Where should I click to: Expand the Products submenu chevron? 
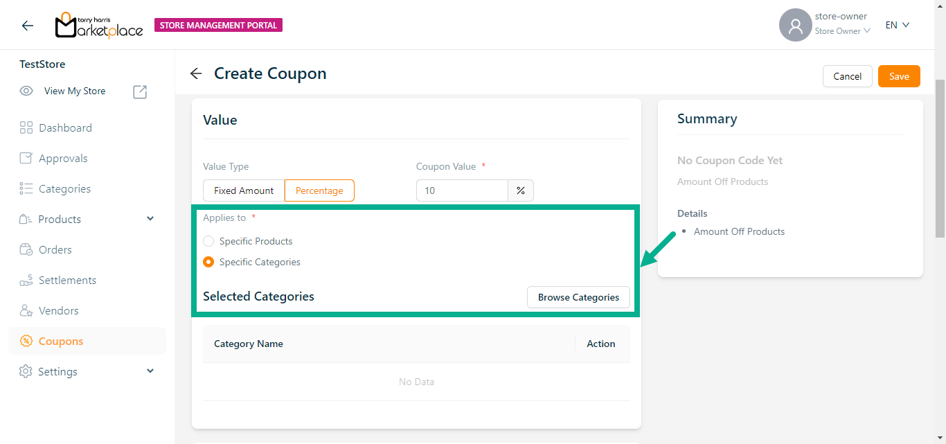click(x=151, y=219)
